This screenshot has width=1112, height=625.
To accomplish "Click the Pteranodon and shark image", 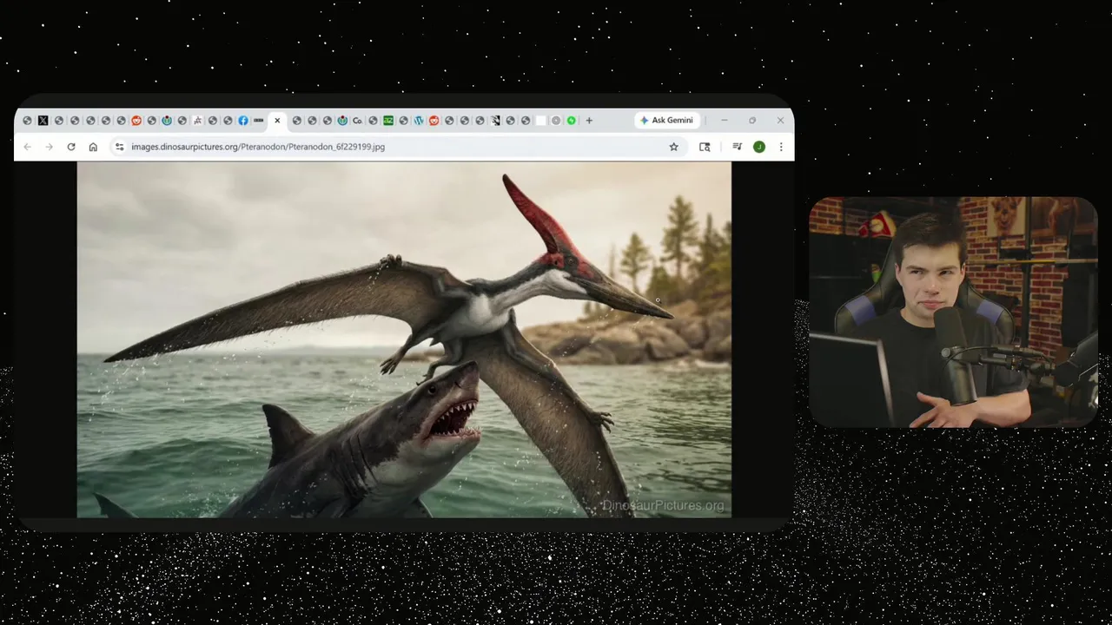I will point(404,339).
